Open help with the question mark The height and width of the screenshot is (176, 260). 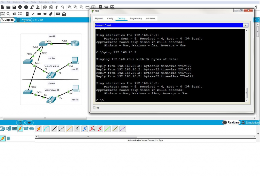point(256,7)
